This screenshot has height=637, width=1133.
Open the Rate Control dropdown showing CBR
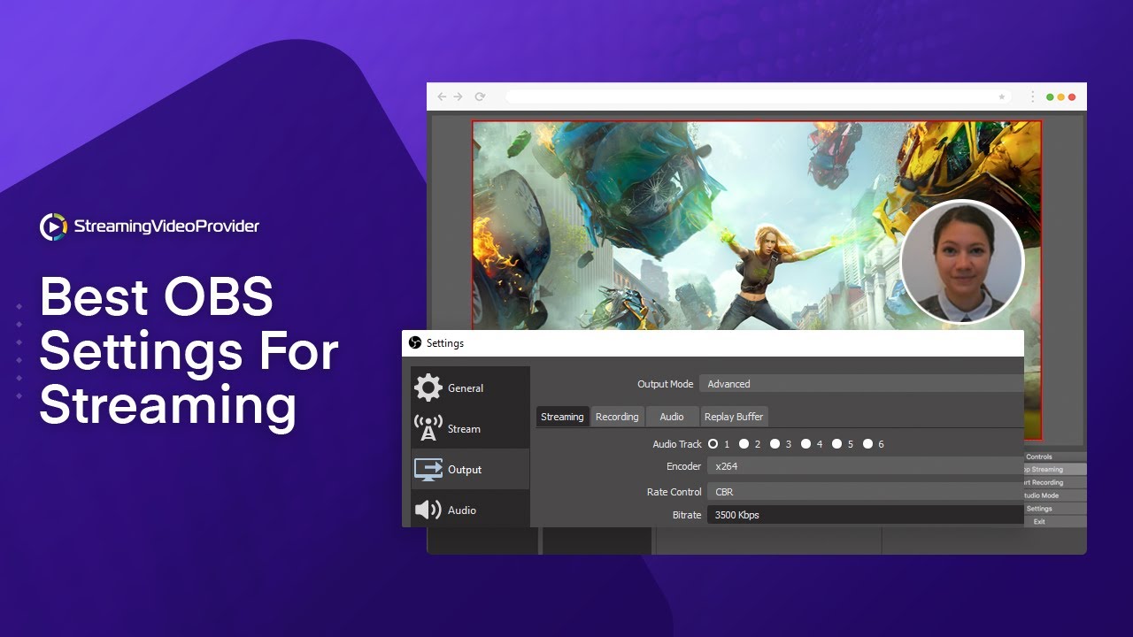tap(866, 492)
